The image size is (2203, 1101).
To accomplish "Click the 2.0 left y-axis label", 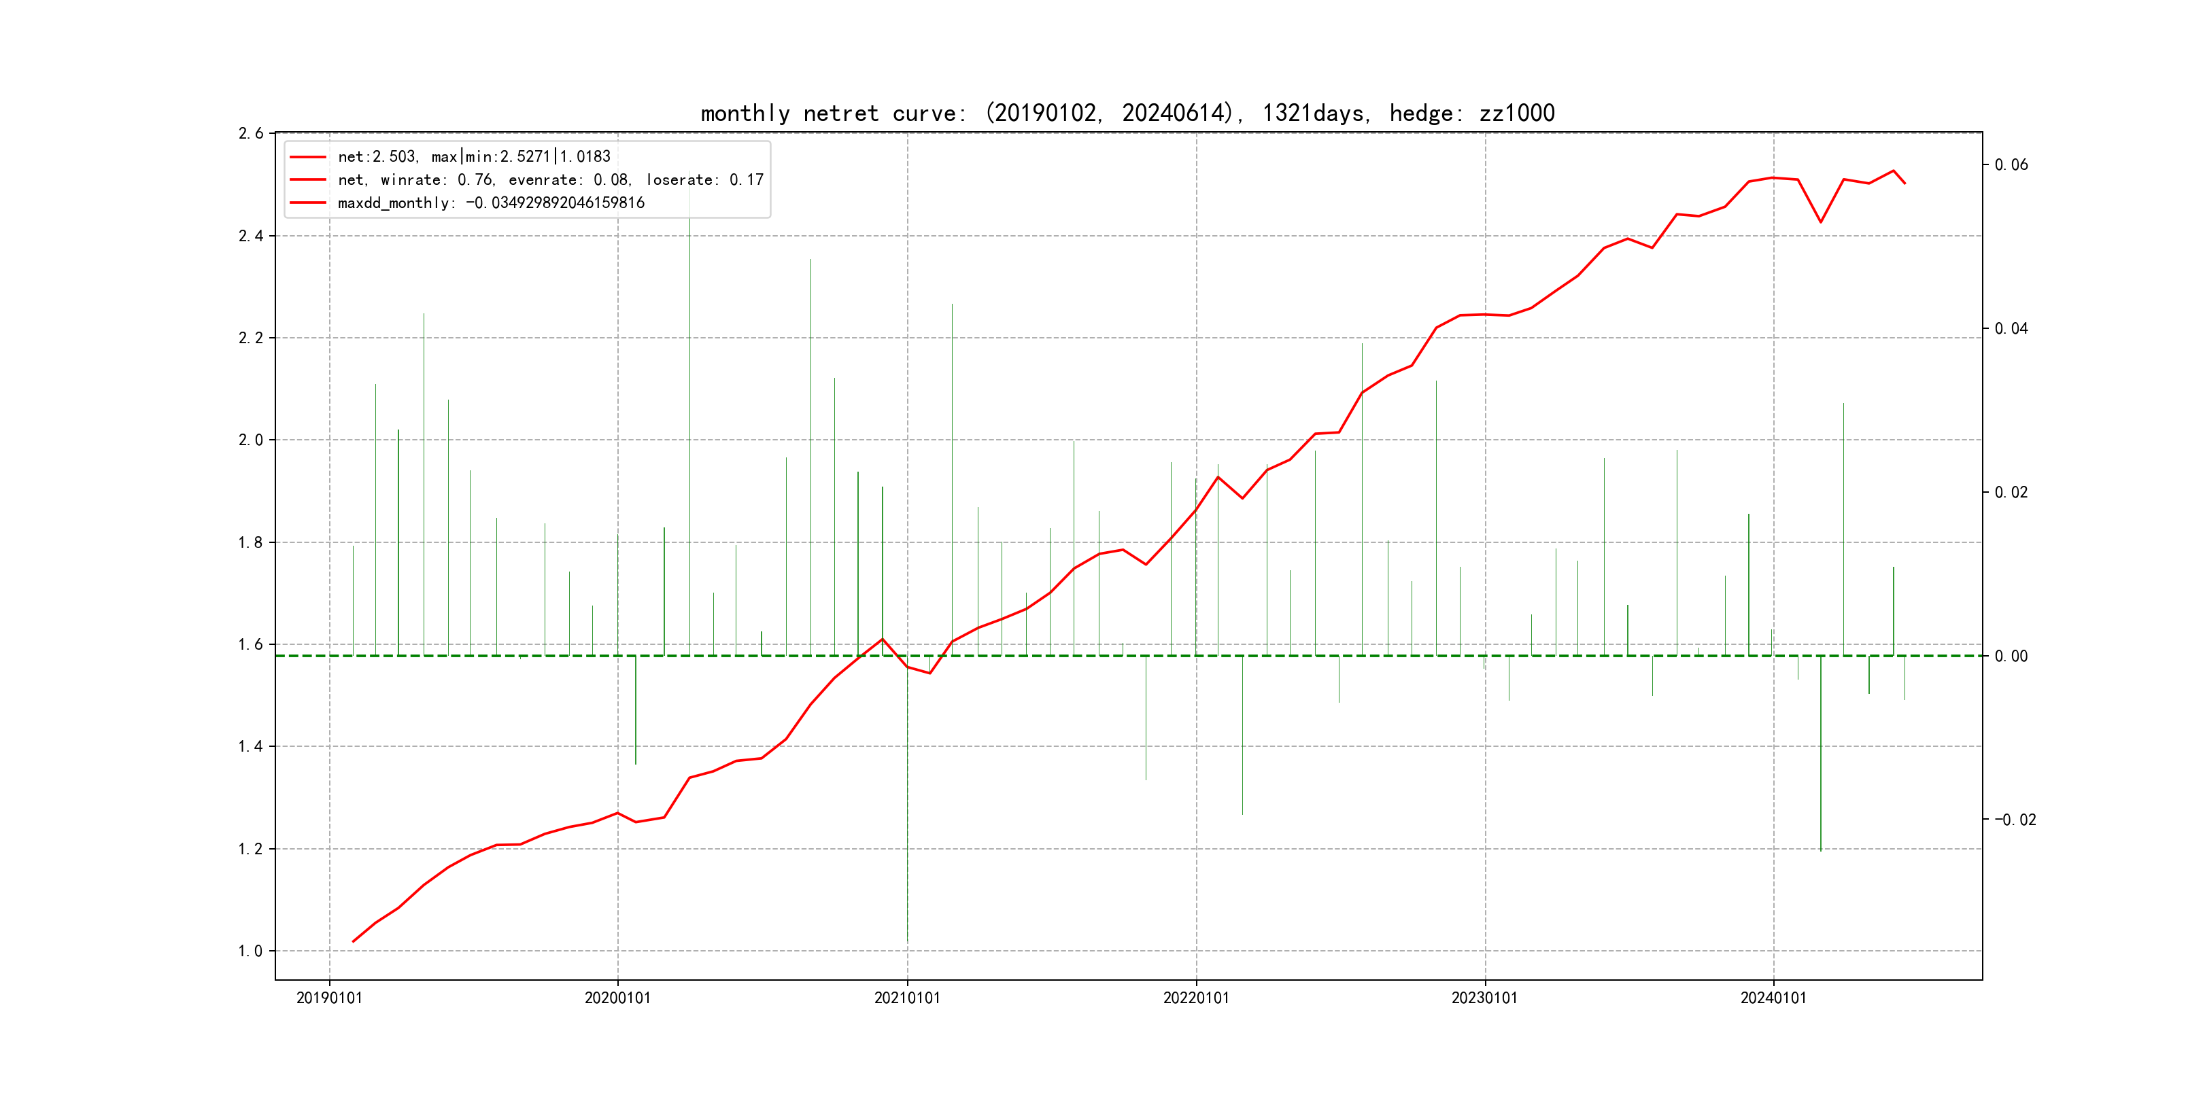I will tap(251, 440).
